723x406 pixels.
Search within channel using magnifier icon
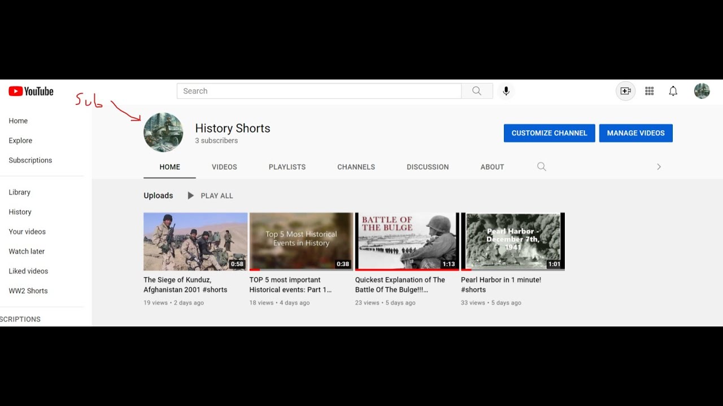pos(541,166)
